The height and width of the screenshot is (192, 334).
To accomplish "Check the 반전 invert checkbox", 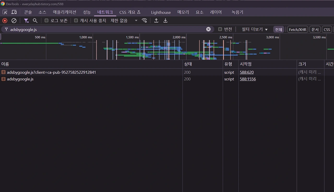I will pos(220,29).
